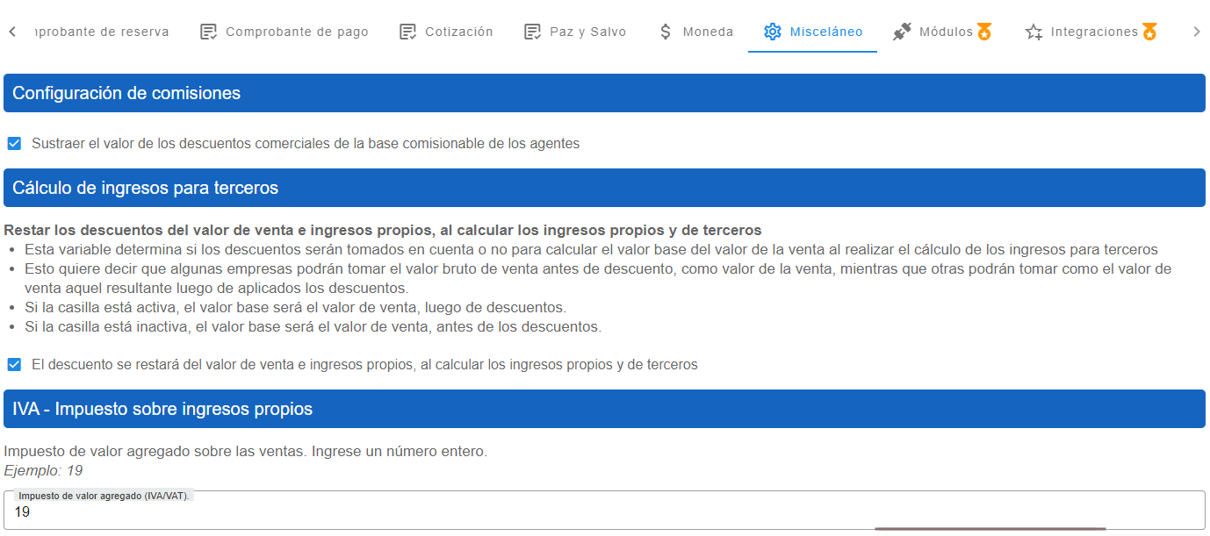Image resolution: width=1210 pixels, height=536 pixels.
Task: Open the partially visible Comprobante de reserva tab
Action: [x=101, y=32]
